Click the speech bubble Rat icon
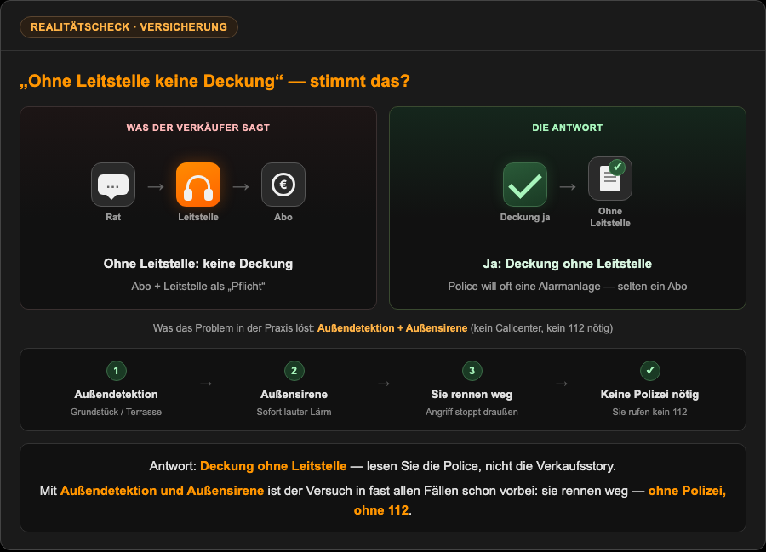Viewport: 766px width, 552px height. coord(113,185)
